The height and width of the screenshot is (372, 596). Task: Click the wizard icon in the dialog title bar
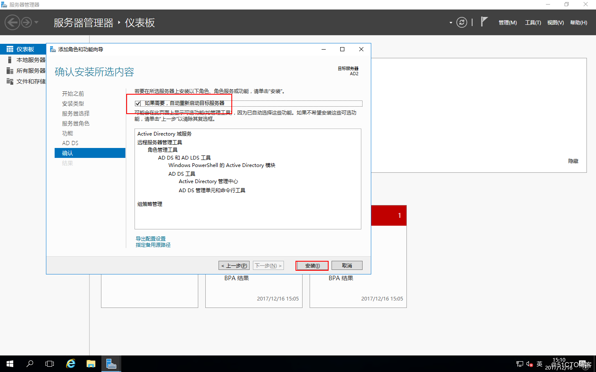point(53,49)
